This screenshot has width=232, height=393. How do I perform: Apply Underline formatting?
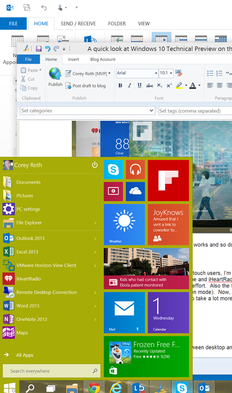(139, 85)
